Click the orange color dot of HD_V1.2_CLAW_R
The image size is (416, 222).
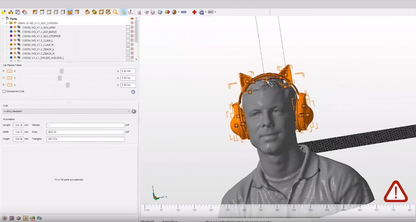pyautogui.click(x=11, y=44)
